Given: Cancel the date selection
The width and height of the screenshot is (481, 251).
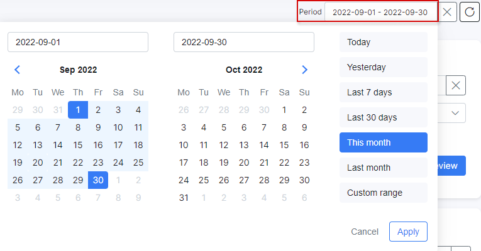Looking at the screenshot, I should coord(365,232).
